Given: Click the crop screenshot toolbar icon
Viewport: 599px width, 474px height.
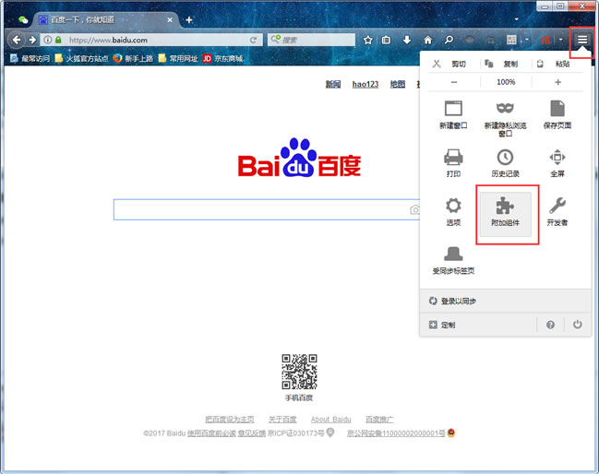Looking at the screenshot, I should (490, 40).
